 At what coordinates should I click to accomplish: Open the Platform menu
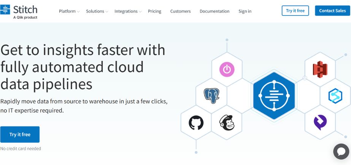(67, 11)
